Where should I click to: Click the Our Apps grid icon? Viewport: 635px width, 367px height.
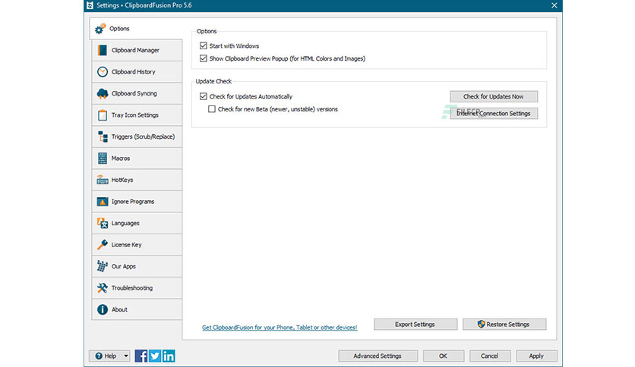pyautogui.click(x=103, y=266)
